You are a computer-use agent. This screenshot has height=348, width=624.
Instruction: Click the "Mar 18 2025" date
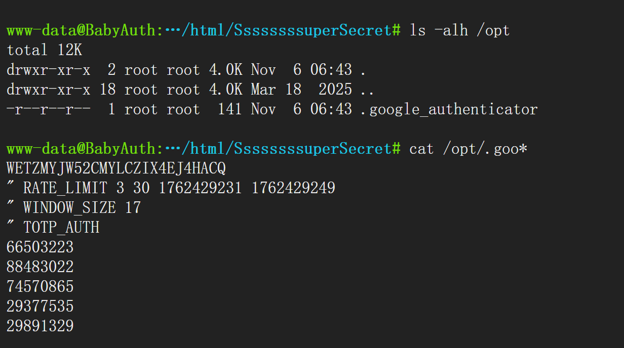(301, 90)
